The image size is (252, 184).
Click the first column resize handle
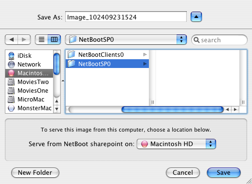tap(152, 102)
